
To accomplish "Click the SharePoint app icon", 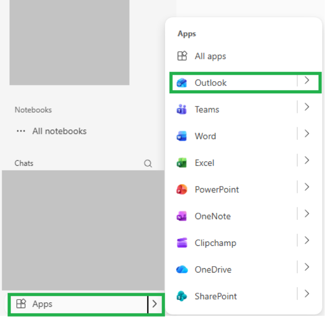I will 182,296.
